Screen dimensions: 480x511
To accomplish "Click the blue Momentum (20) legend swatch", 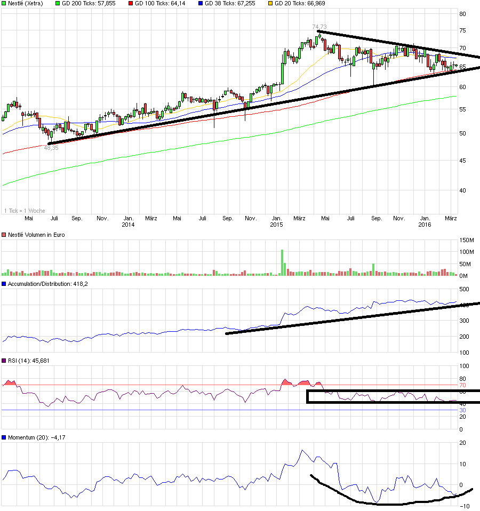I will [x=4, y=438].
